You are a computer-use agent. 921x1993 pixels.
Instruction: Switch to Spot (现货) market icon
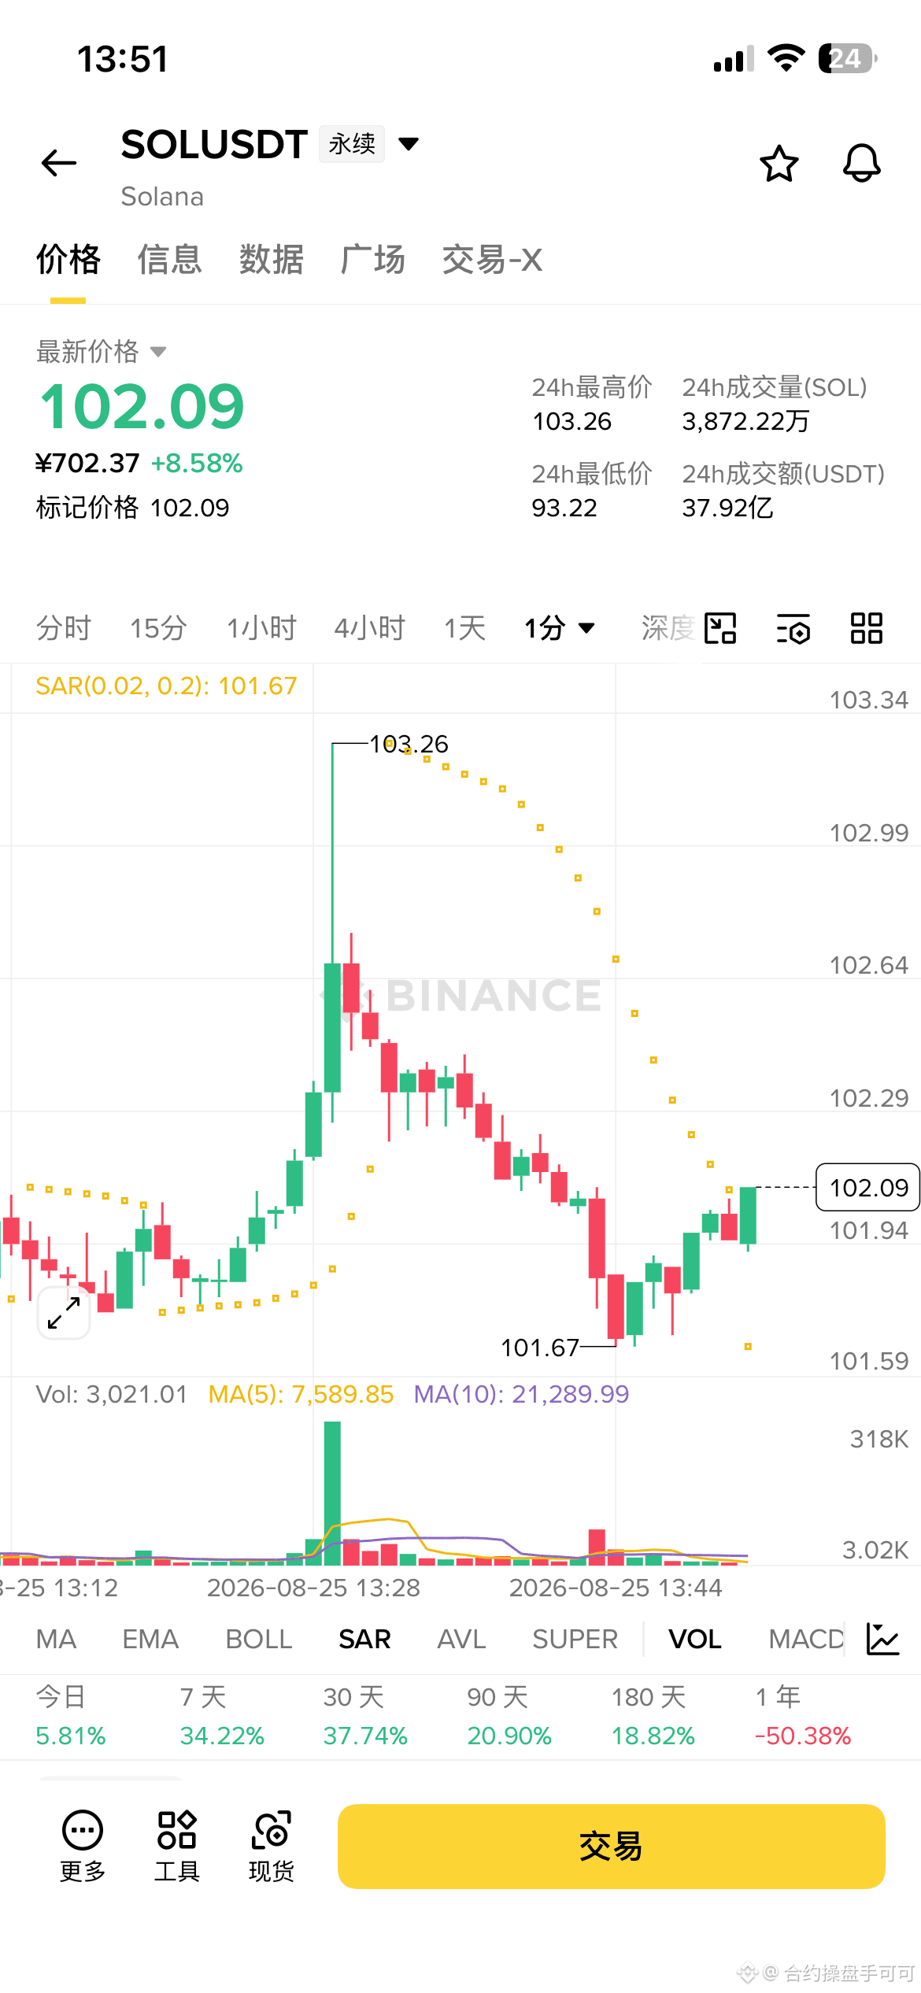(x=272, y=1845)
